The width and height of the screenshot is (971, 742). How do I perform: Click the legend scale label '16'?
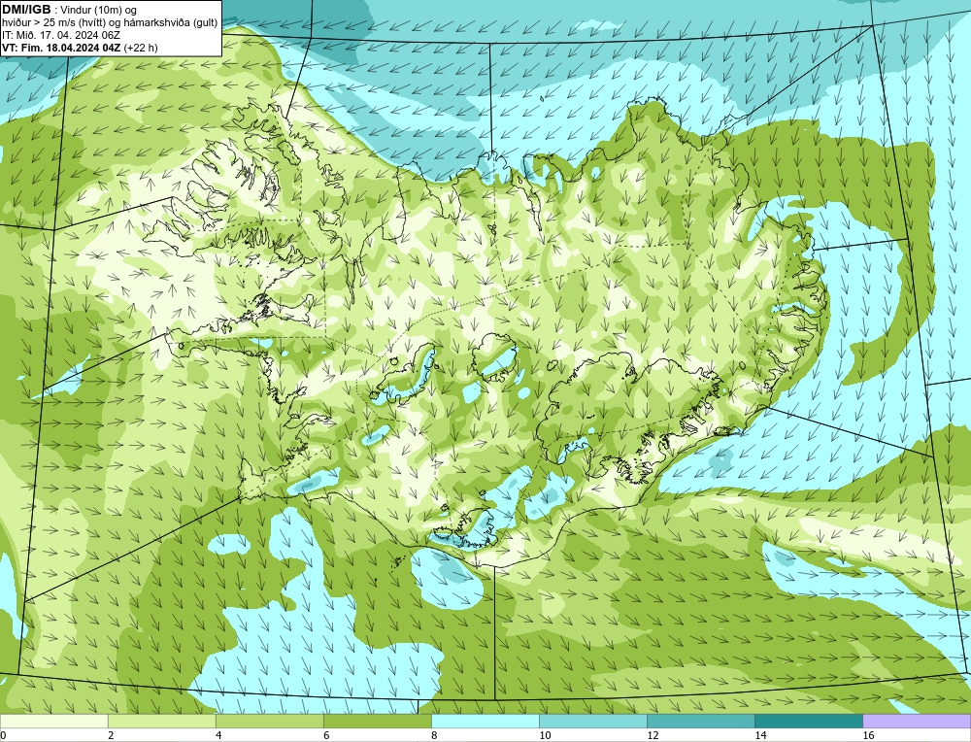(867, 735)
